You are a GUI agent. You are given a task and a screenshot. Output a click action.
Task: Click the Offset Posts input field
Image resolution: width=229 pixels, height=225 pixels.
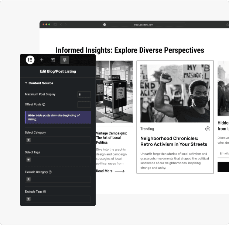pos(84,105)
